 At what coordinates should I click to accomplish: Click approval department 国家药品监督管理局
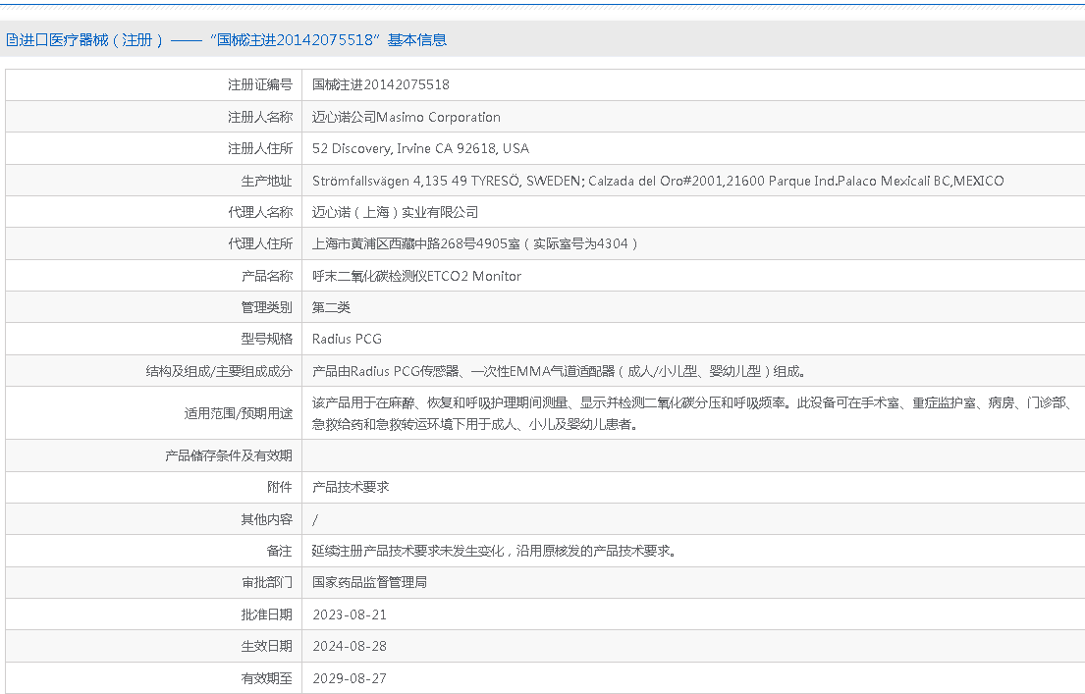tap(369, 582)
